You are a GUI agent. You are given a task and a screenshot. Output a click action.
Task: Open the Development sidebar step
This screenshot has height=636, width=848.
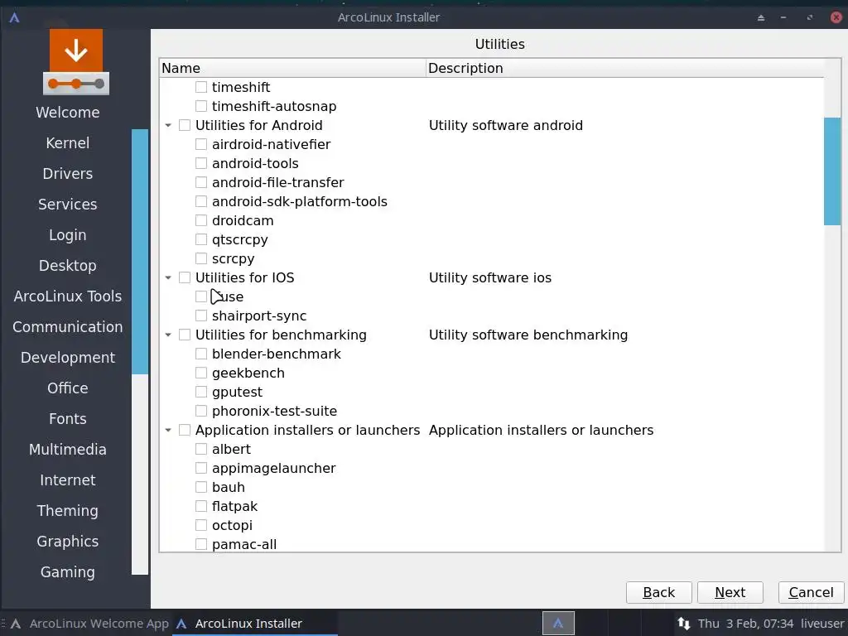[x=68, y=358]
